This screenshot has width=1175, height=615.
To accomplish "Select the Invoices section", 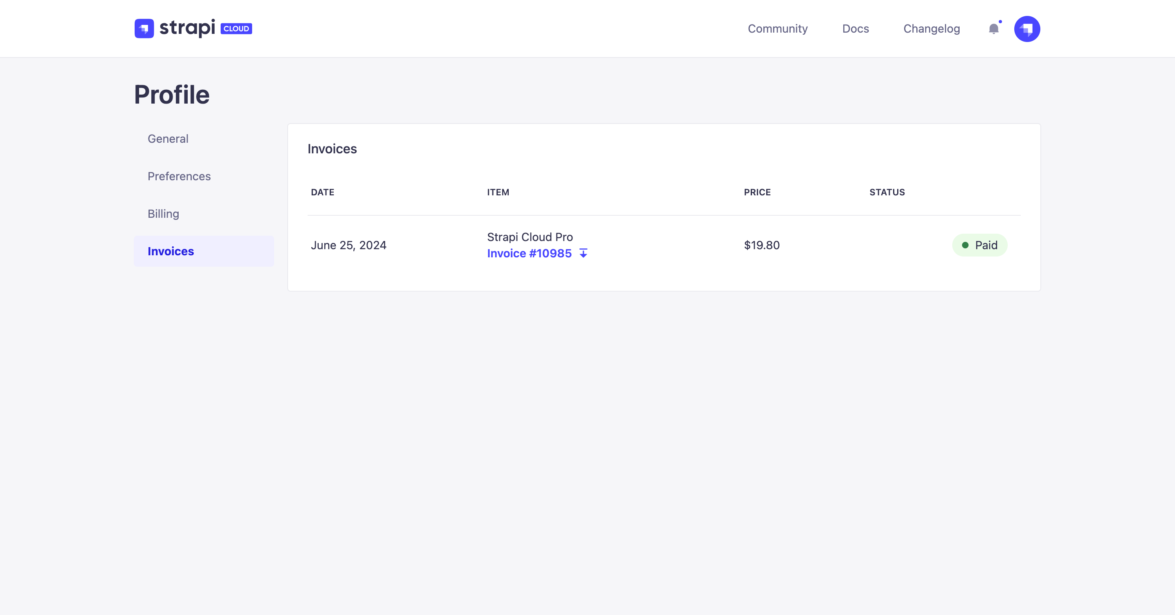I will click(170, 251).
